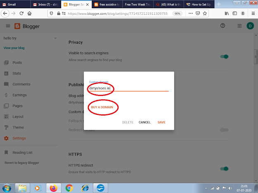The image size is (258, 193).
Task: Click DELETE in the dialog
Action: [128, 122]
